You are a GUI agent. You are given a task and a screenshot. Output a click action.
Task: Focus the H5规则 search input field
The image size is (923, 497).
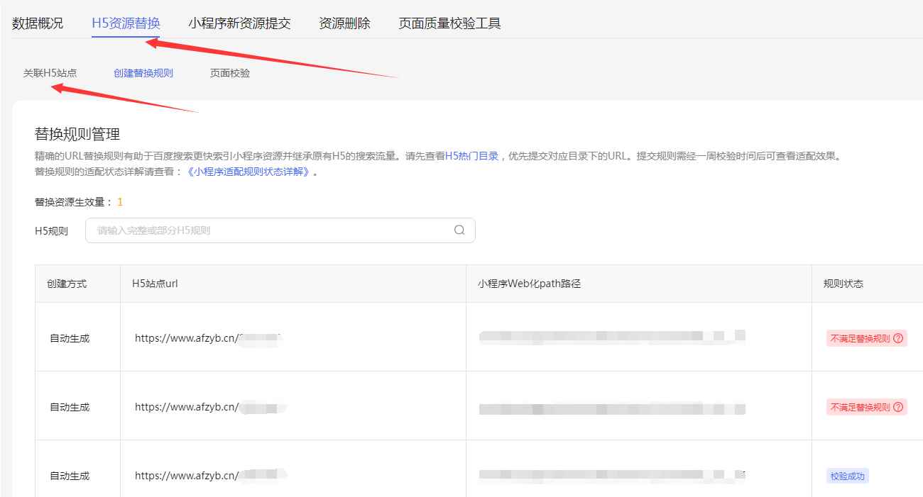[280, 230]
